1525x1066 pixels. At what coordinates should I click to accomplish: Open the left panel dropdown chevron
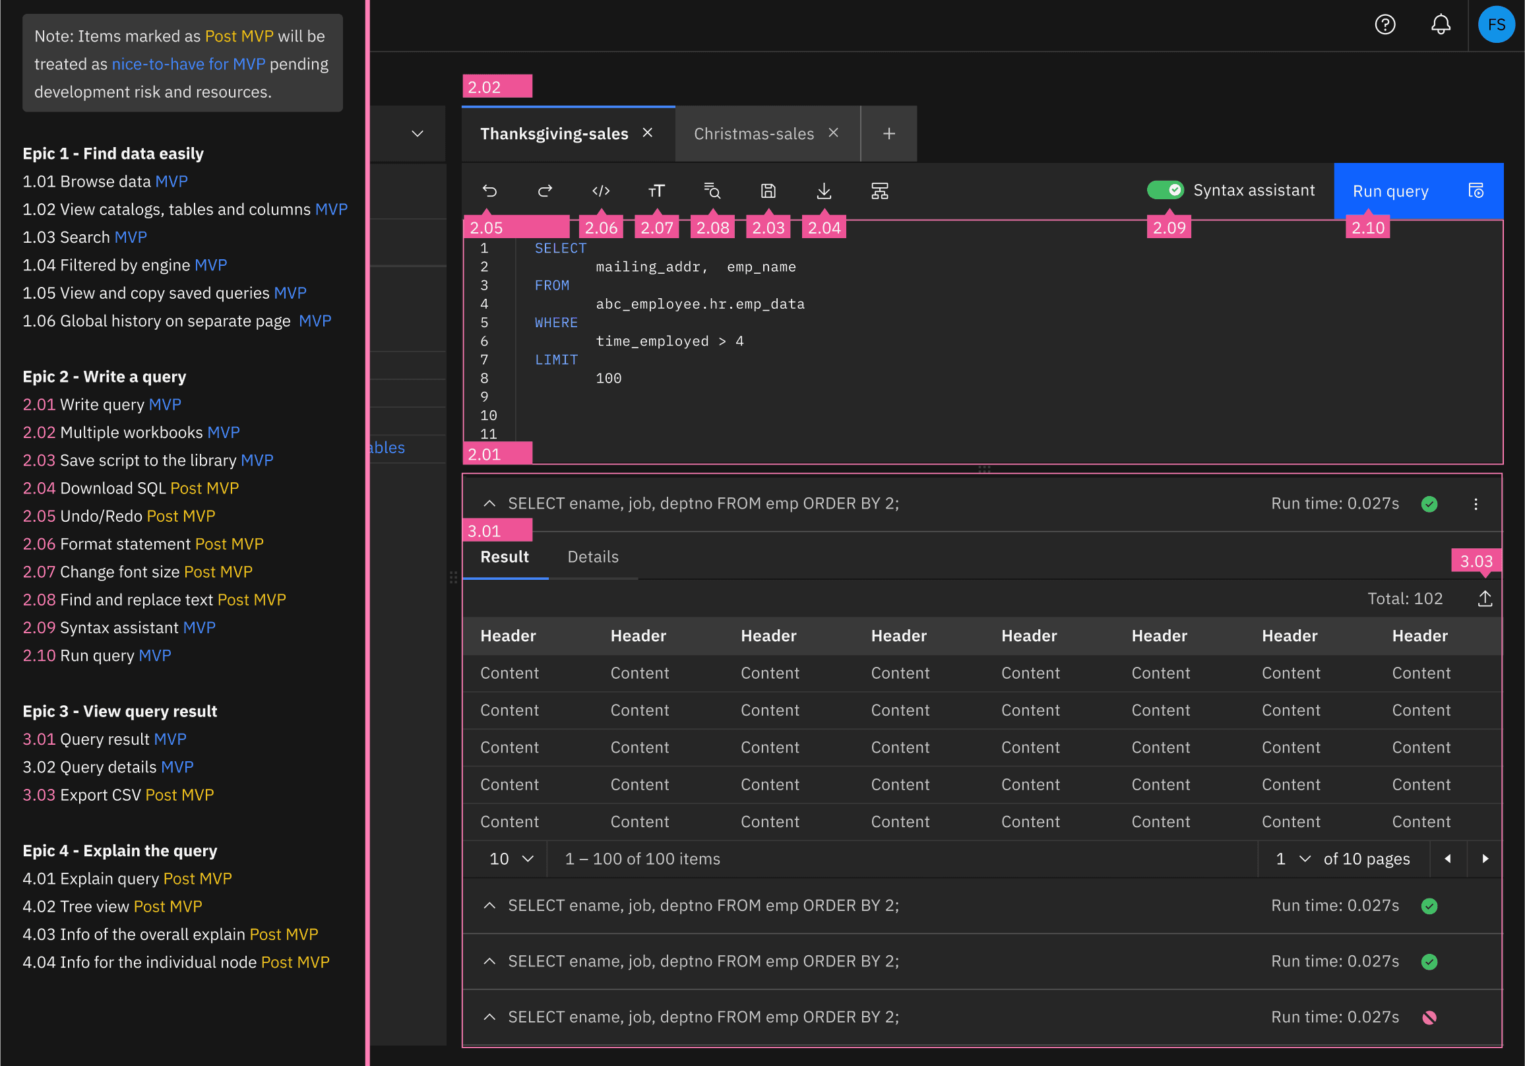pos(417,133)
